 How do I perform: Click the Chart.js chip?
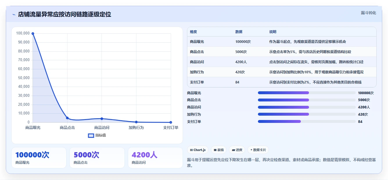click(x=198, y=150)
